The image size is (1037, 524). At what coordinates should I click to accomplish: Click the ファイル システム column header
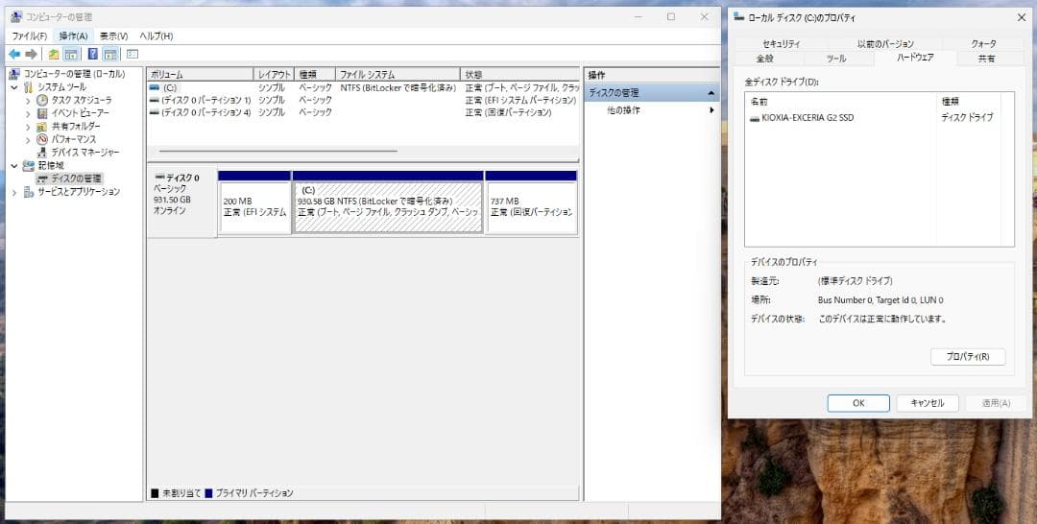pyautogui.click(x=398, y=75)
